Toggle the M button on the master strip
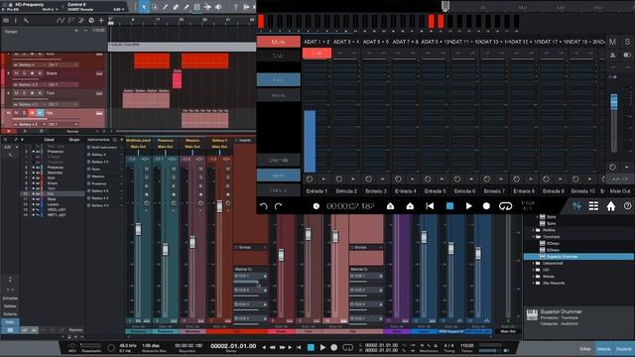 coord(612,42)
